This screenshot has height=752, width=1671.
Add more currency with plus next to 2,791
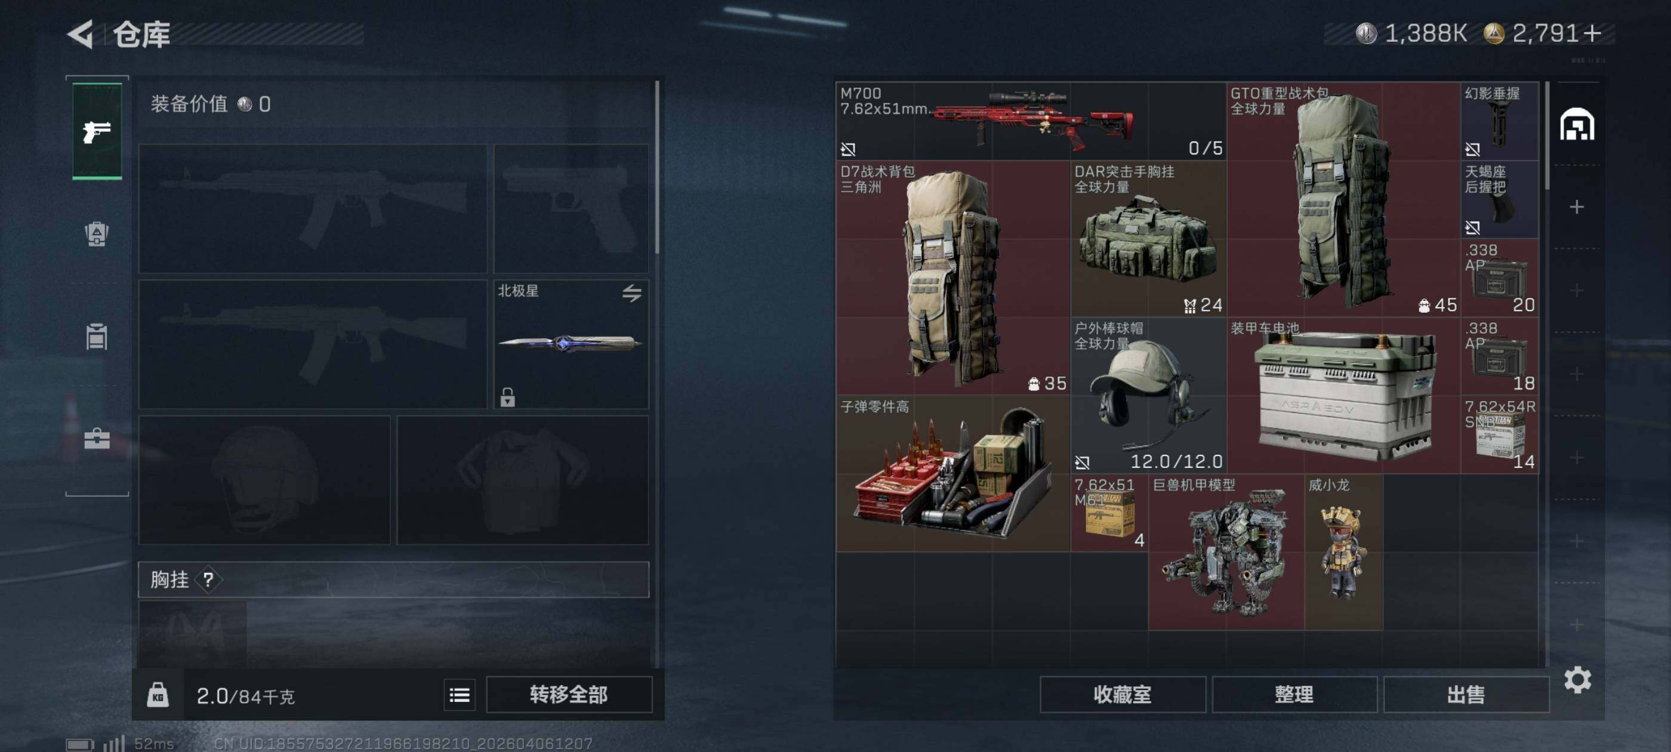1592,33
